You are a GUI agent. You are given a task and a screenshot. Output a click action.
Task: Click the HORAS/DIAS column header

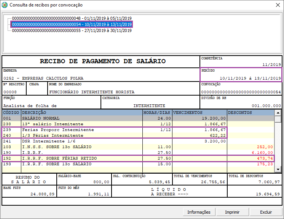(157, 112)
